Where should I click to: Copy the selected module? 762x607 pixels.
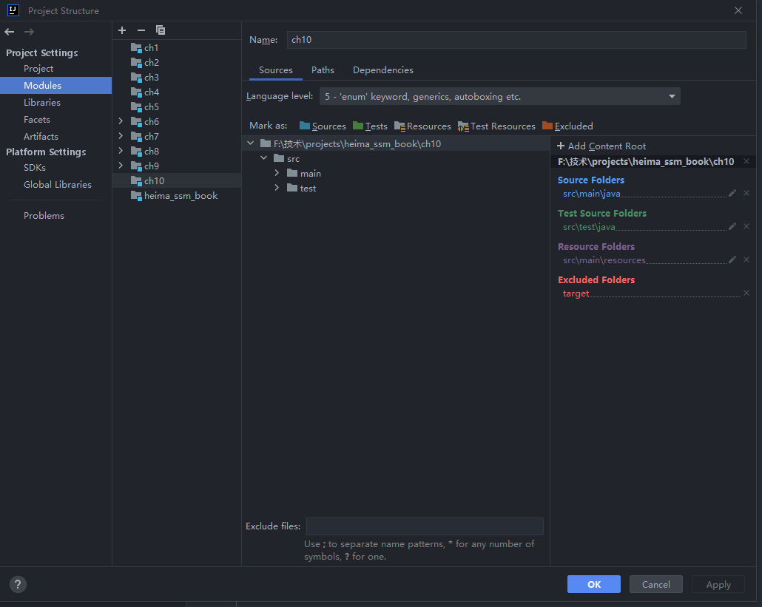(x=161, y=30)
